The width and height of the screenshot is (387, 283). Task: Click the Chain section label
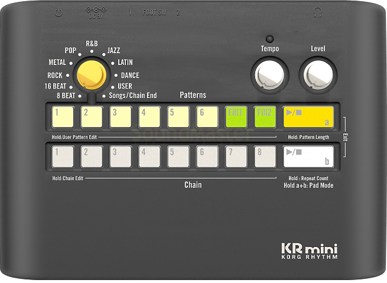[193, 185]
